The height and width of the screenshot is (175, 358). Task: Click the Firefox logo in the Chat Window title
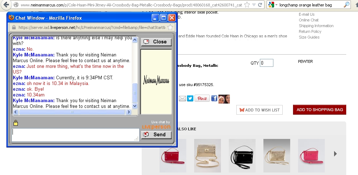(x=11, y=17)
